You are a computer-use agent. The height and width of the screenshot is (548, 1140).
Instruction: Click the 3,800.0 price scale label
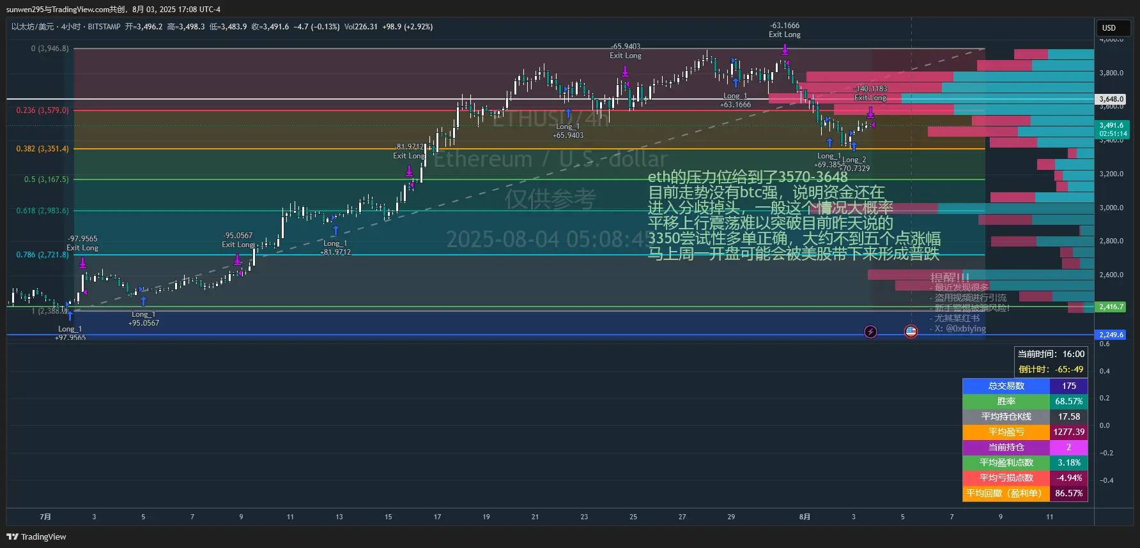coord(1111,73)
